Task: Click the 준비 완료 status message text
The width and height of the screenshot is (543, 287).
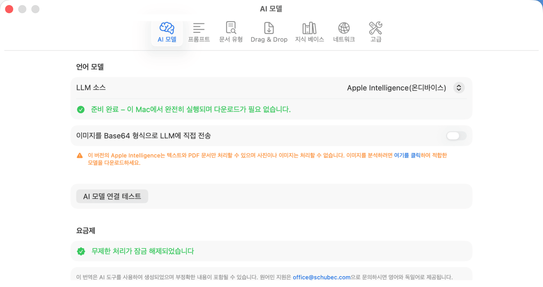Action: (191, 110)
